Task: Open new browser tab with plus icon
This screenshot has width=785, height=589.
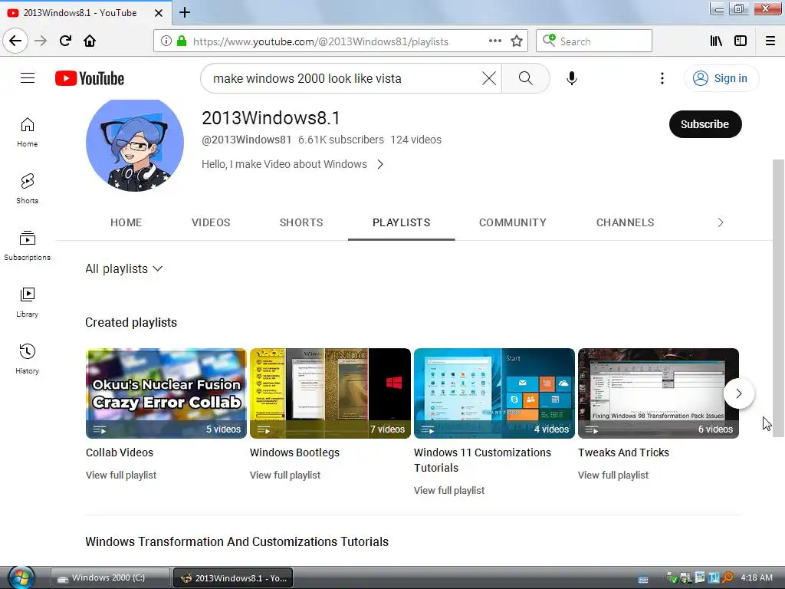Action: click(x=185, y=12)
